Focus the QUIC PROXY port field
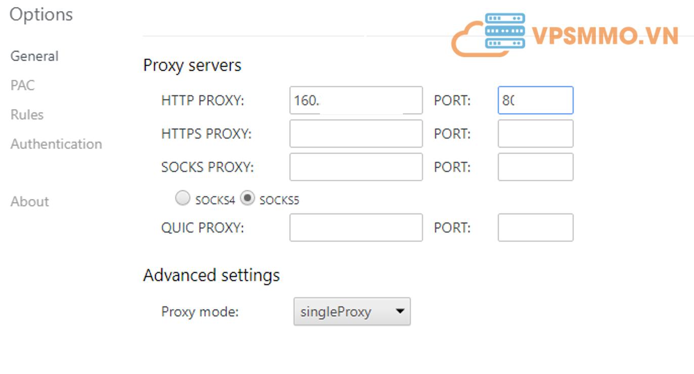694x374 pixels. coord(535,227)
